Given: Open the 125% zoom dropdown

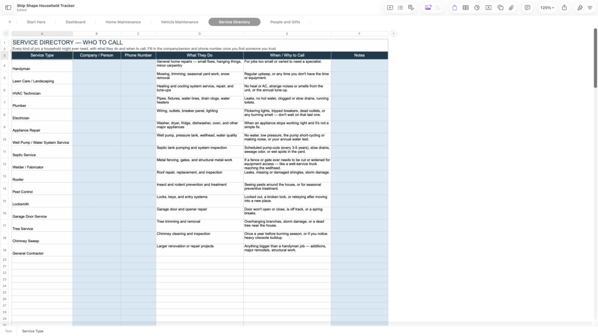Looking at the screenshot, I should (547, 8).
